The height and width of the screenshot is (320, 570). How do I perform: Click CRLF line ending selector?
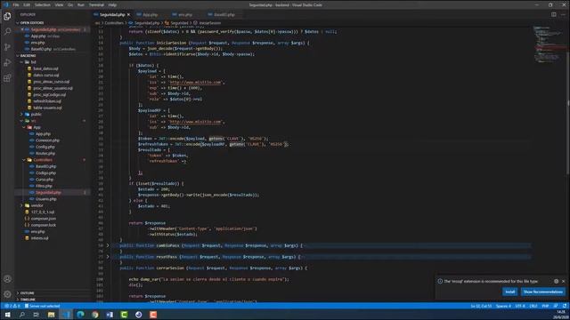click(x=533, y=306)
